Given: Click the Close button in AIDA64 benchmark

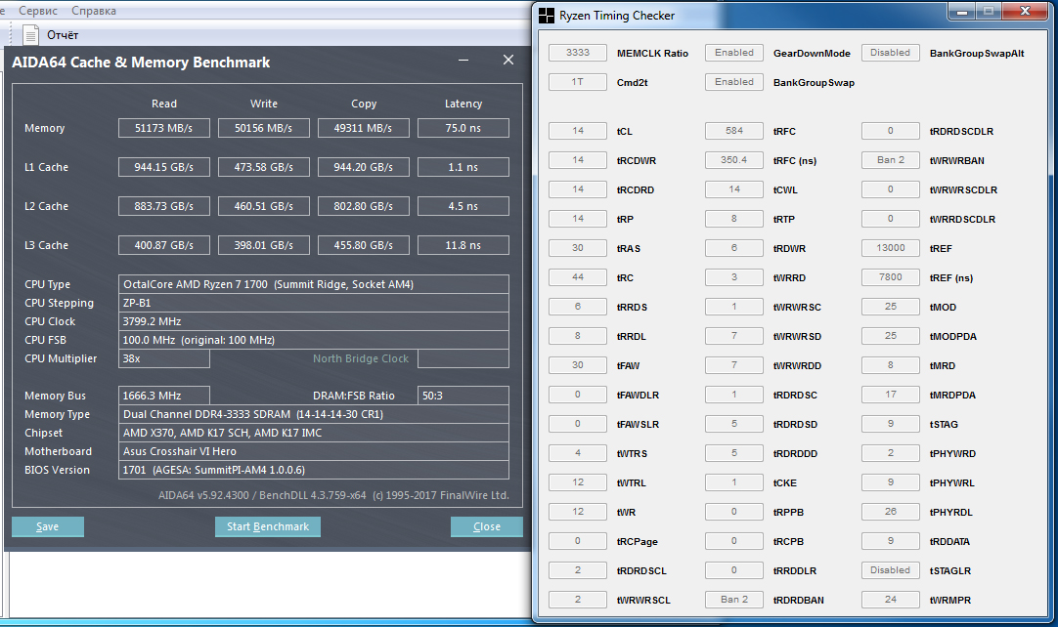Looking at the screenshot, I should coord(487,526).
